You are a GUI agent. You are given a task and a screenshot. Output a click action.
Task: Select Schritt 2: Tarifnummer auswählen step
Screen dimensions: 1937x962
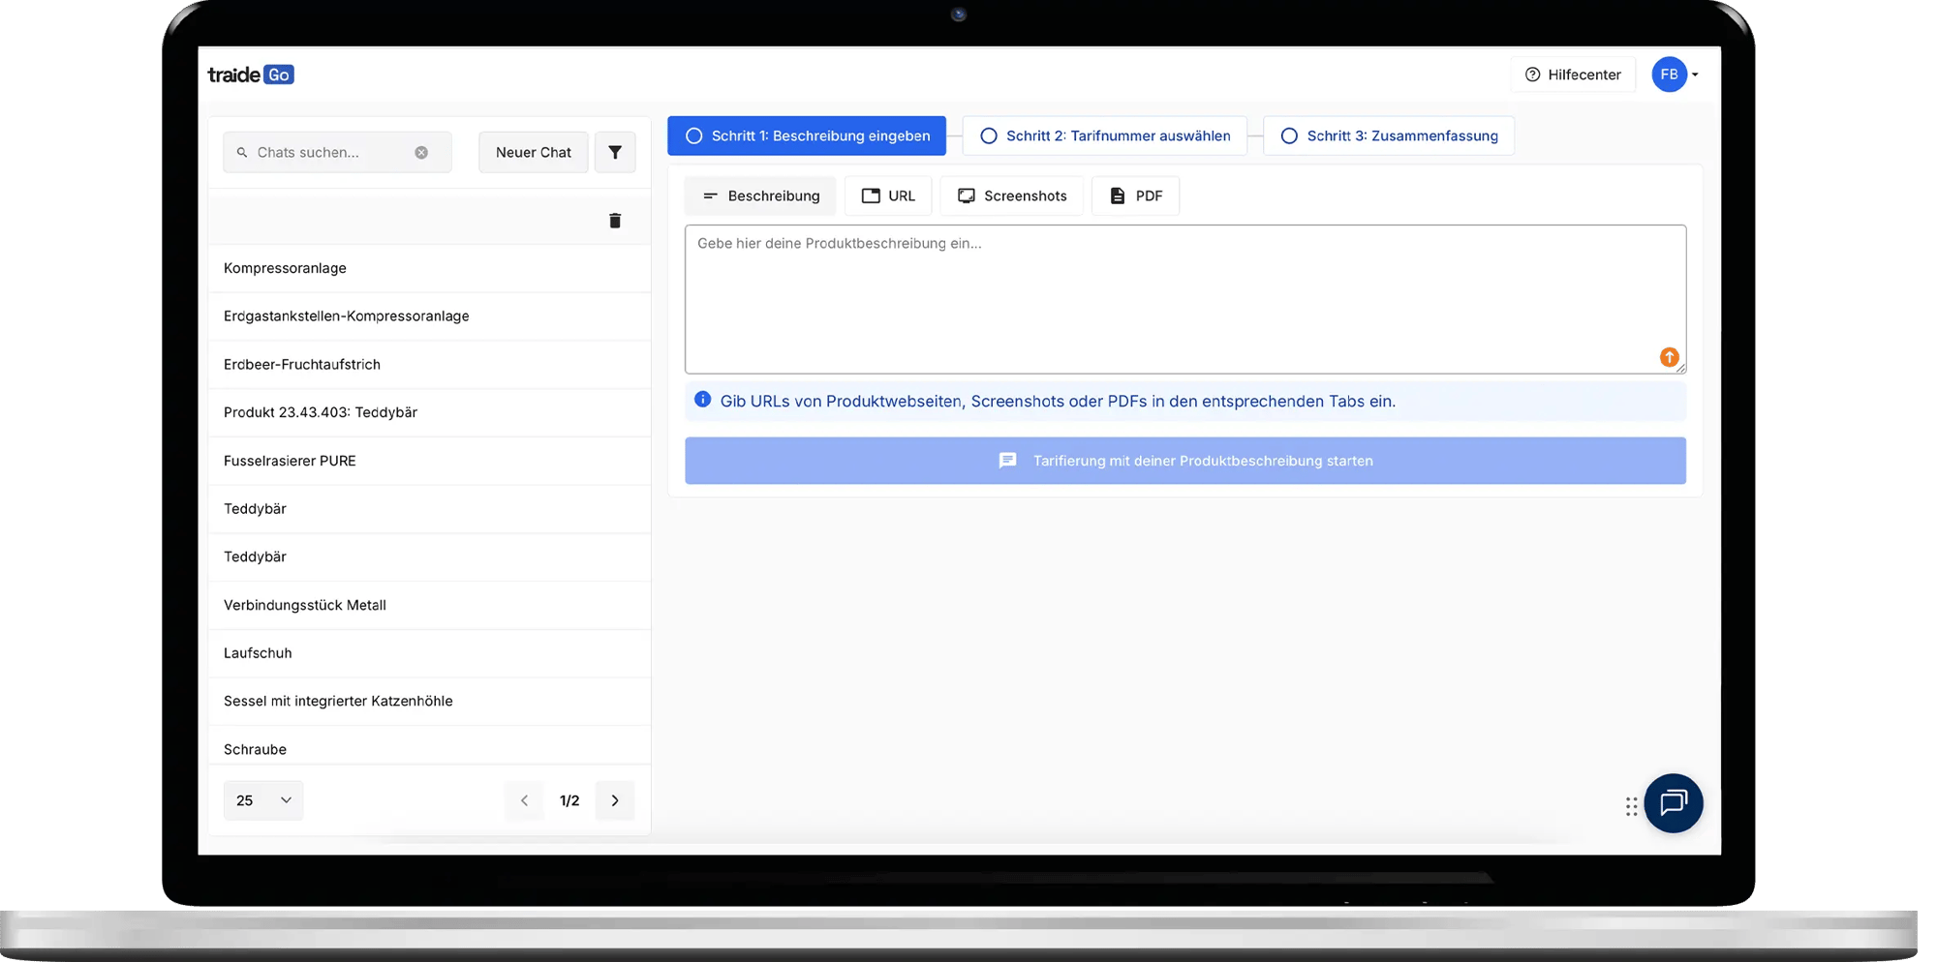coord(1105,135)
